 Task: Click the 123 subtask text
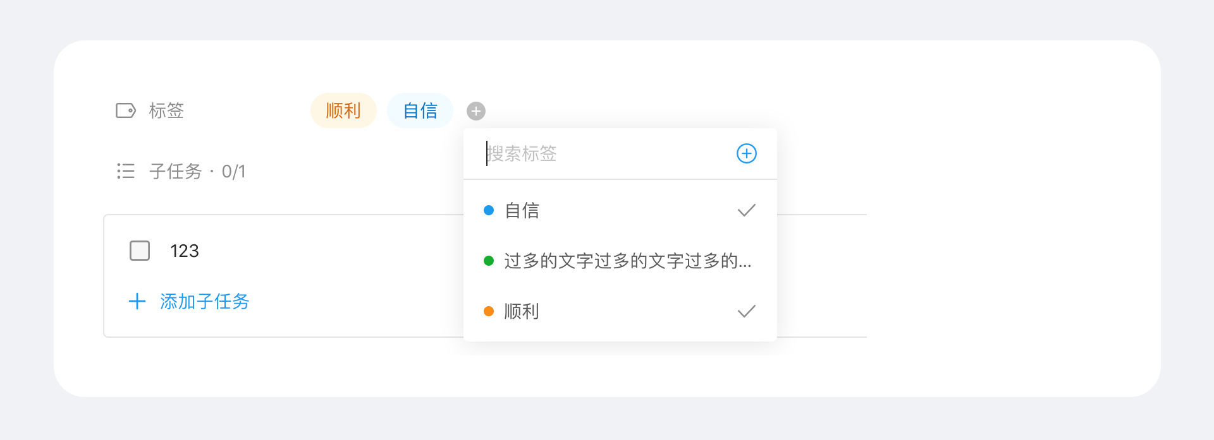click(184, 251)
